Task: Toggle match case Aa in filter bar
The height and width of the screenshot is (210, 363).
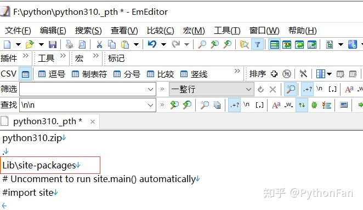Action: [349, 89]
